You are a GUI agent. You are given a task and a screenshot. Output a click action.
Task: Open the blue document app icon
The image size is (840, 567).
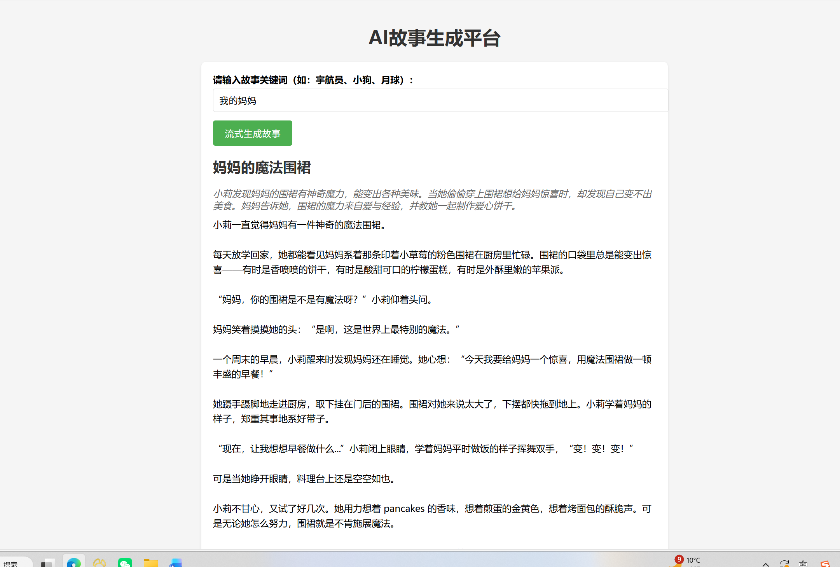pos(176,562)
